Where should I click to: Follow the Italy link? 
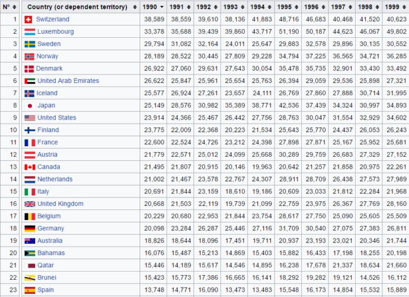click(x=43, y=192)
